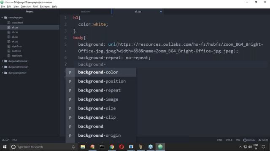Click the modified dot on s1.css tab
This screenshot has width=270, height=151.
[161, 11]
